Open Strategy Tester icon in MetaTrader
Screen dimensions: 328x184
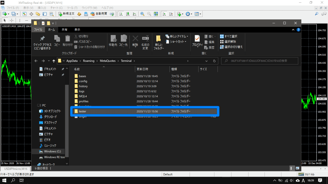(51, 14)
